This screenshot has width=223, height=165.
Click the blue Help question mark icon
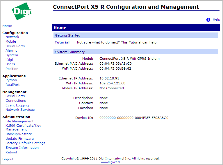coord(208,20)
